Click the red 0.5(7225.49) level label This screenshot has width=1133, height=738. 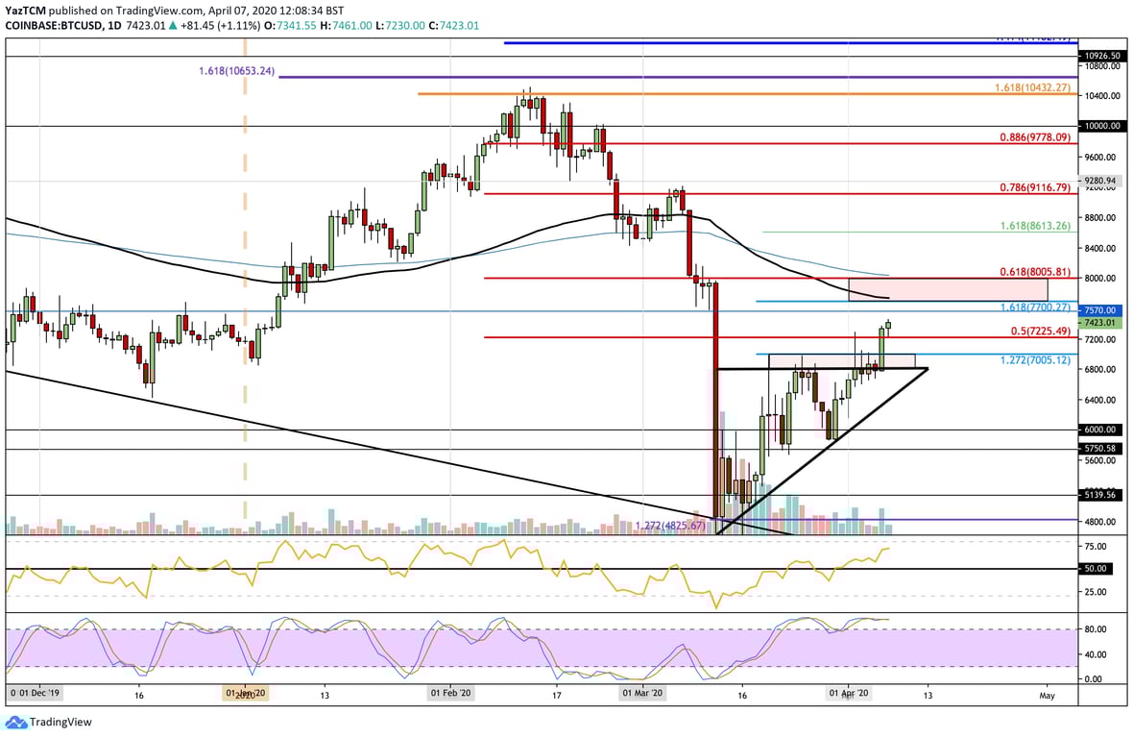click(1041, 331)
